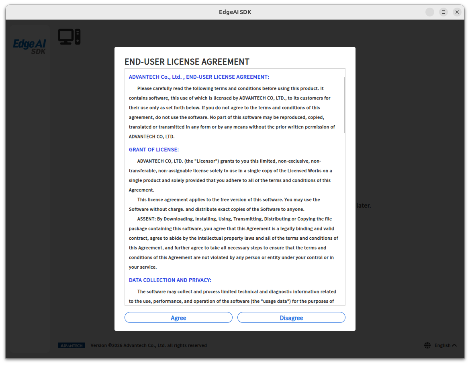Viewport: 470px width, 365px height.
Task: Click the desktop computer device icon
Action: pyautogui.click(x=69, y=37)
